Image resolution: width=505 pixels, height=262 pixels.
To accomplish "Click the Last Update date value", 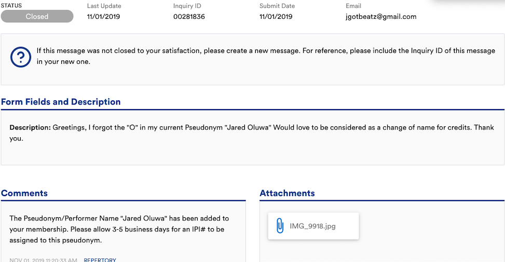I will 104,16.
